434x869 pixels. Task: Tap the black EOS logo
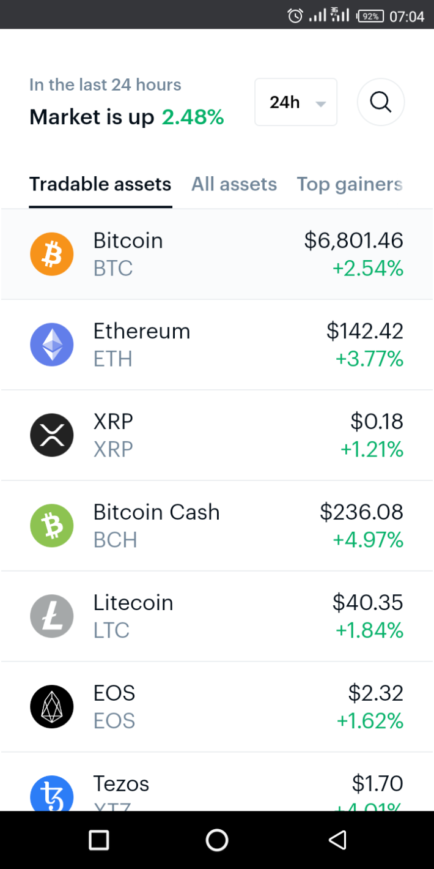52,707
